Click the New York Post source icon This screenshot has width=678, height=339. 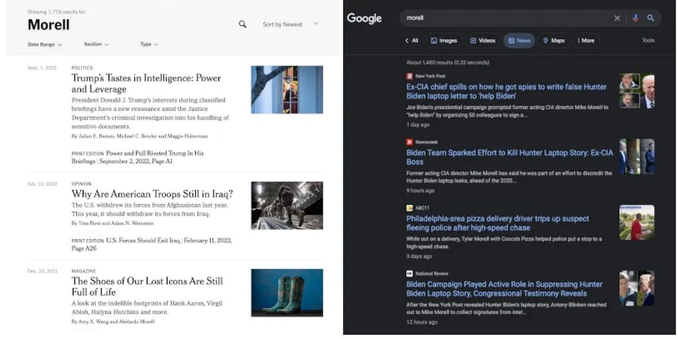point(410,76)
